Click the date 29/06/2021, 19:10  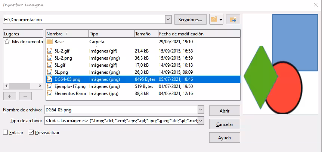(176, 42)
